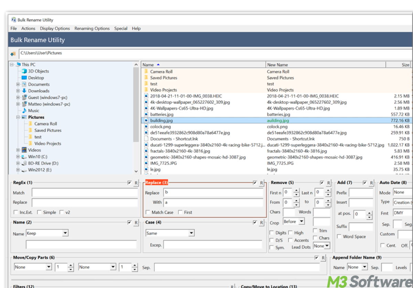
Task: Open the Renaming Options menu
Action: pos(92,29)
